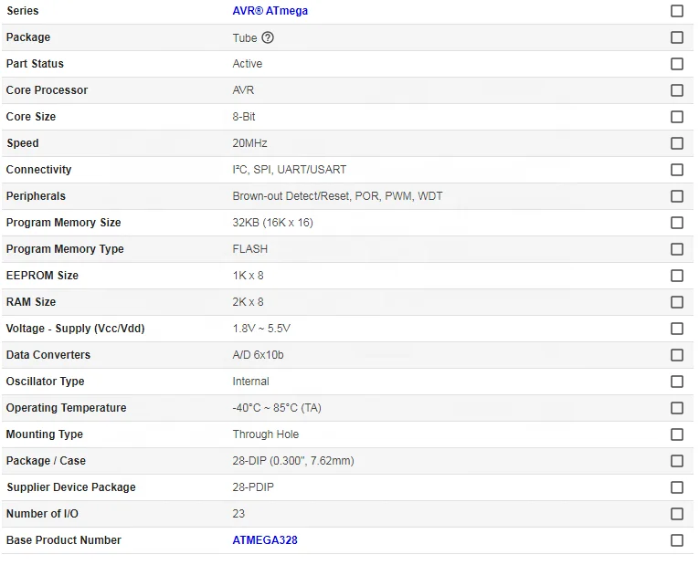Check the Package / Case checkbox
Viewport: 699px width, 565px height.
point(677,461)
